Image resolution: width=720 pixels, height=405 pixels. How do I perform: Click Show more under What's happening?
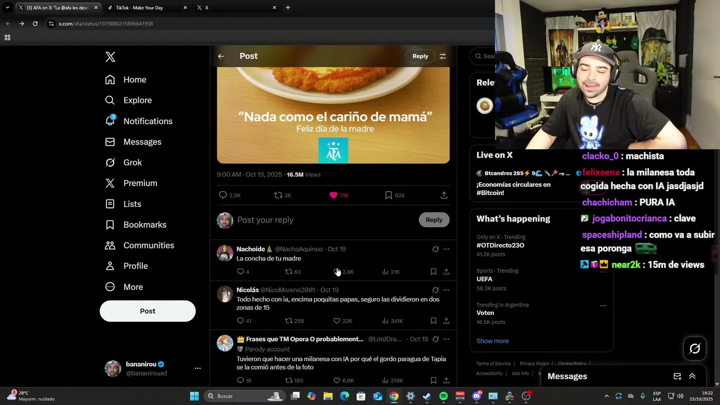pos(492,341)
